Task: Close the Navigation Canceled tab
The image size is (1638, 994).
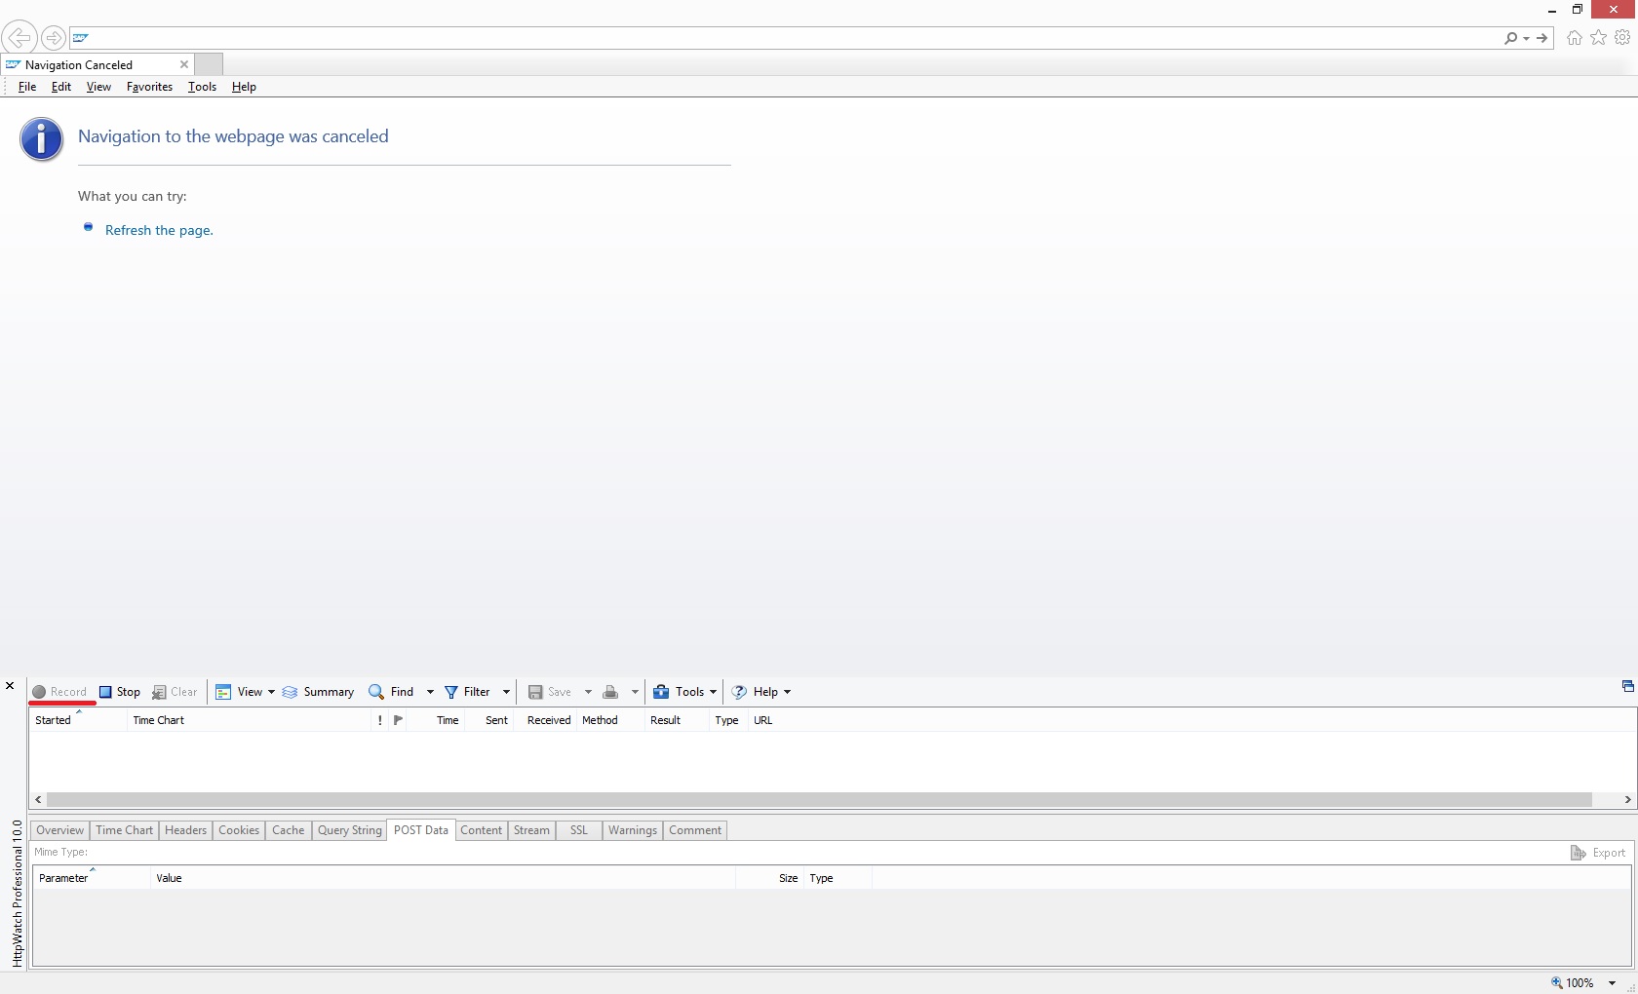Action: 184,64
